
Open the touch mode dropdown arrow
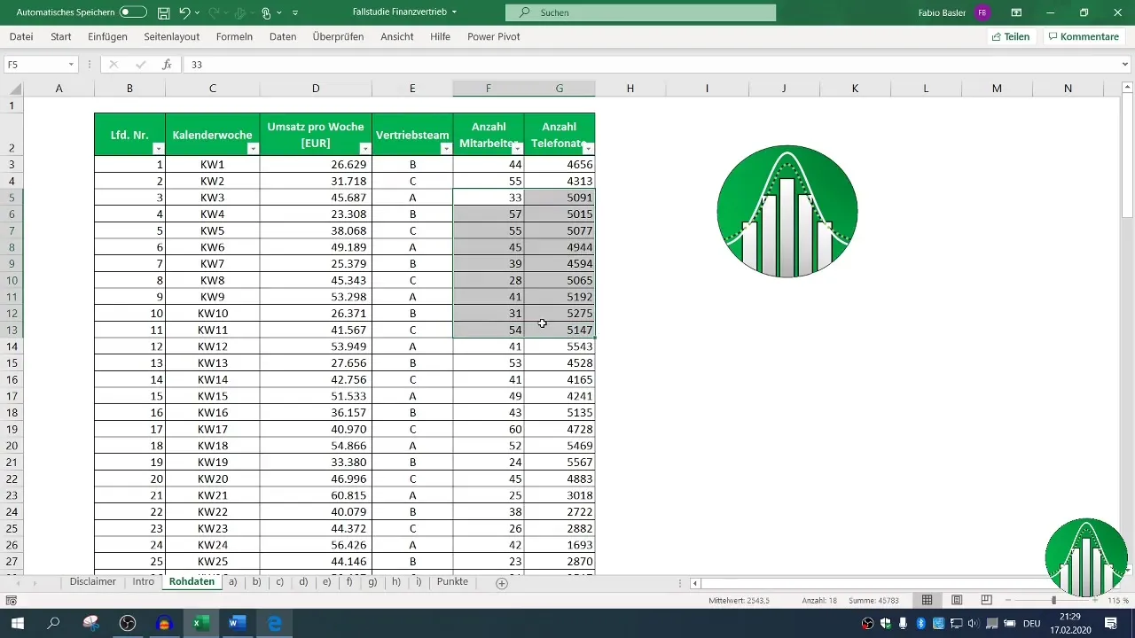279,13
